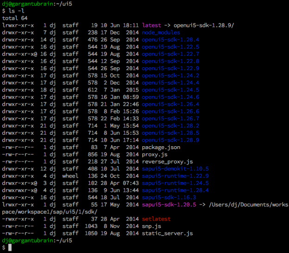Click the 'latest' symlink name

click(151, 26)
